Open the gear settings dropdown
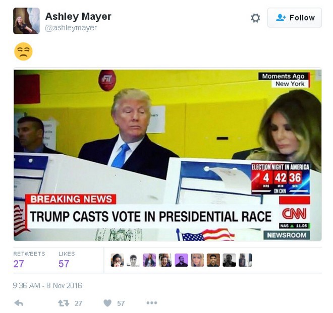The image size is (333, 313). click(255, 18)
